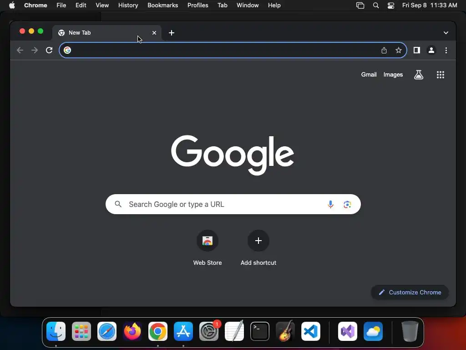Open Launchpad from the Dock
The image size is (466, 350).
pyautogui.click(x=81, y=331)
